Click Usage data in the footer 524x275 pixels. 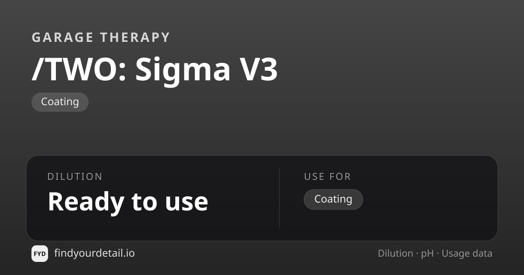(x=467, y=254)
